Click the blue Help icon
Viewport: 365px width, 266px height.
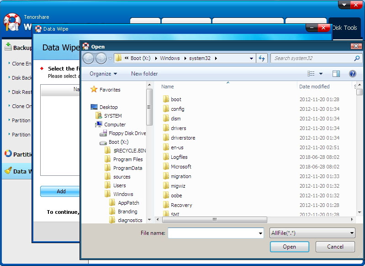tap(352, 74)
